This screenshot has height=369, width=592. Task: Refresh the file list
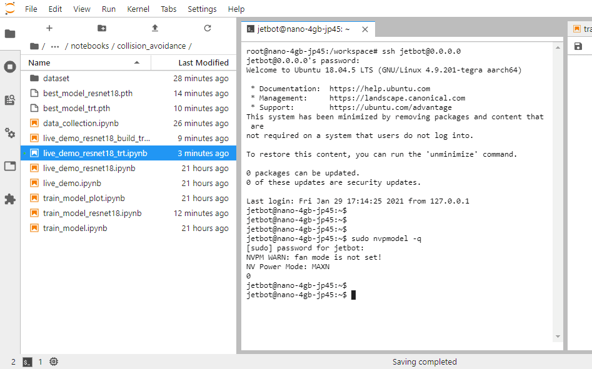coord(208,28)
